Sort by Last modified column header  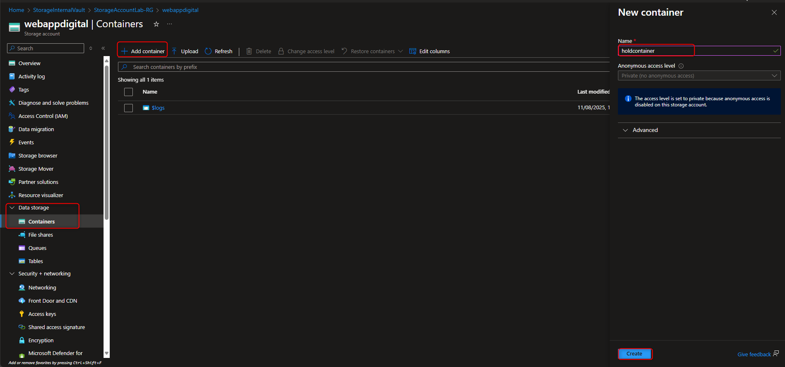pos(593,92)
